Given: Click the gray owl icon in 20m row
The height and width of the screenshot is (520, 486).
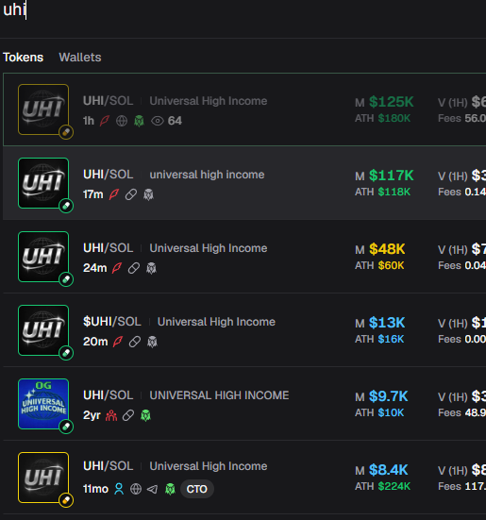Looking at the screenshot, I should (153, 342).
